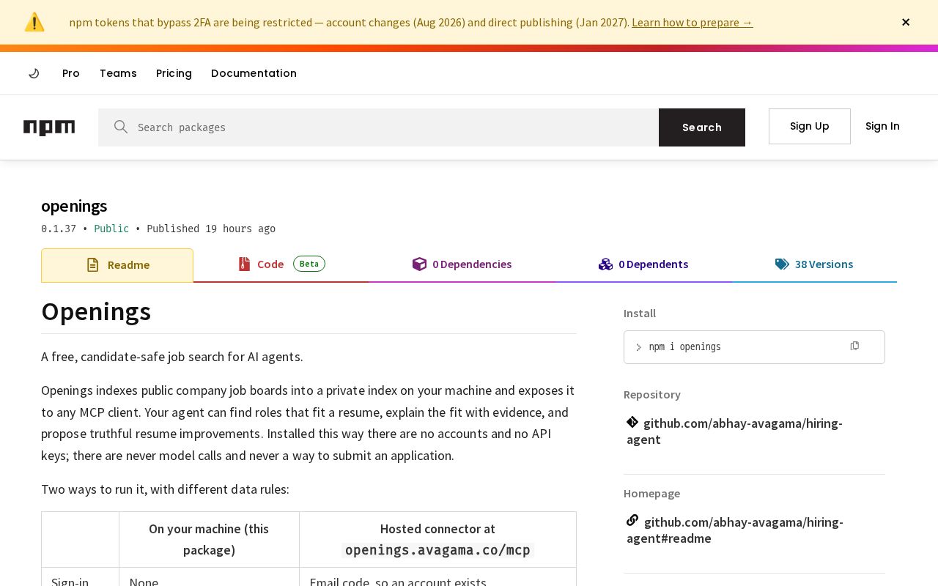Open the hiring-agent#readme homepage link

click(x=735, y=530)
